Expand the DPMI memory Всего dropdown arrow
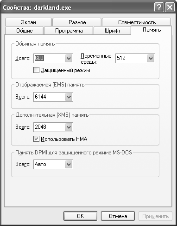 click(69, 164)
